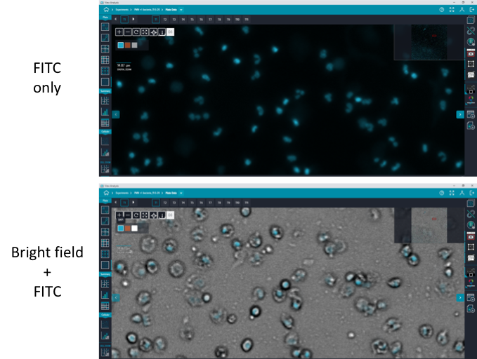The height and width of the screenshot is (359, 477).
Task: Open the PMN bacteria breadcrumb in FITC only window
Action: pos(147,10)
